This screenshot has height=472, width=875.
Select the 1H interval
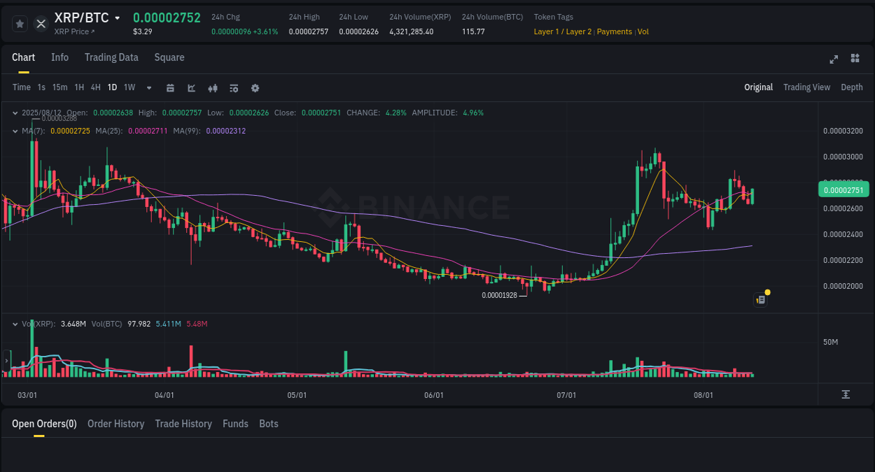(x=79, y=87)
